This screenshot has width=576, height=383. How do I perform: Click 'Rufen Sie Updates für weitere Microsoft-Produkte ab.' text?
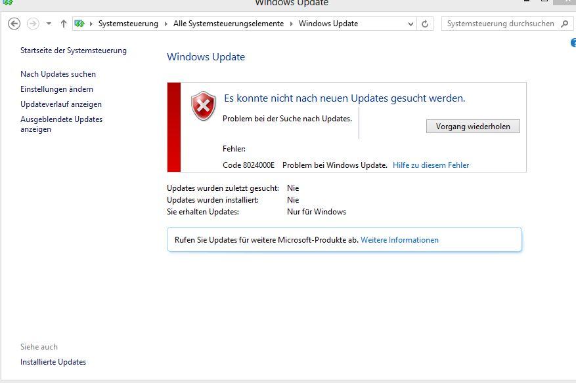tap(267, 240)
